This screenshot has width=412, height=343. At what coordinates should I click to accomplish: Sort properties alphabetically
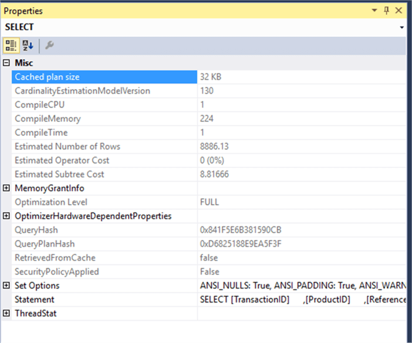pos(28,45)
